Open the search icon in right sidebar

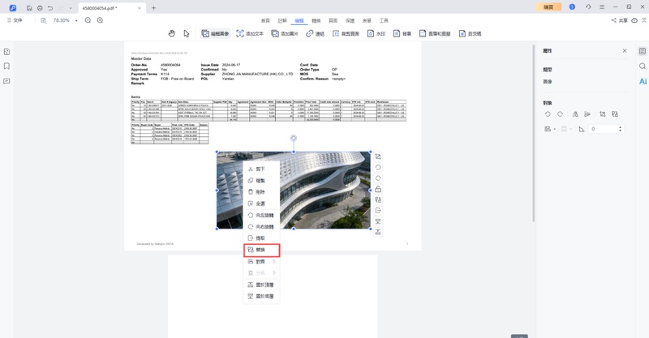tap(643, 66)
